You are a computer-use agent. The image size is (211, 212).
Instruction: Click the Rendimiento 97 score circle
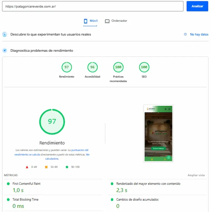point(66,67)
